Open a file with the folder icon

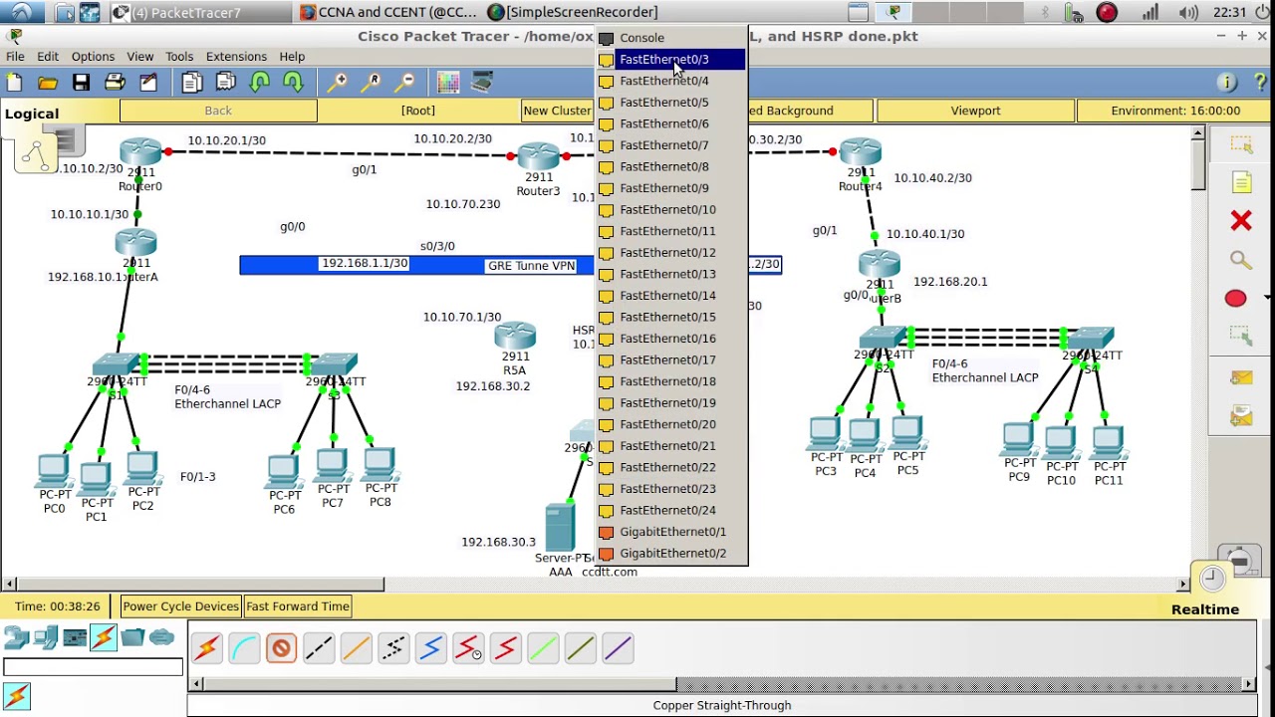pyautogui.click(x=48, y=83)
